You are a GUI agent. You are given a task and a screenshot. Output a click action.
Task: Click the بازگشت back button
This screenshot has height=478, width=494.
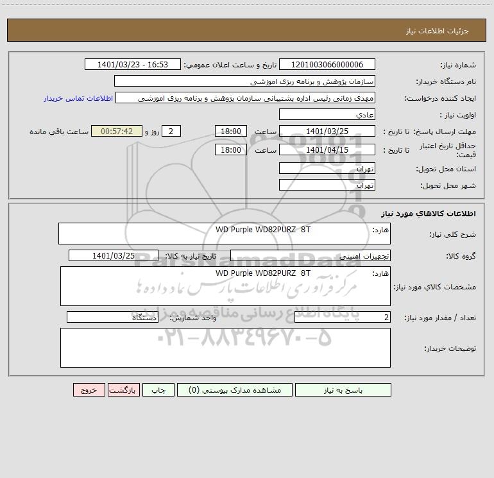point(123,390)
